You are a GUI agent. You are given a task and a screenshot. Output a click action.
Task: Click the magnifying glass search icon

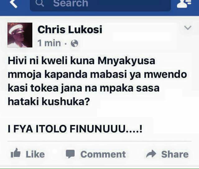tap(40, 3)
